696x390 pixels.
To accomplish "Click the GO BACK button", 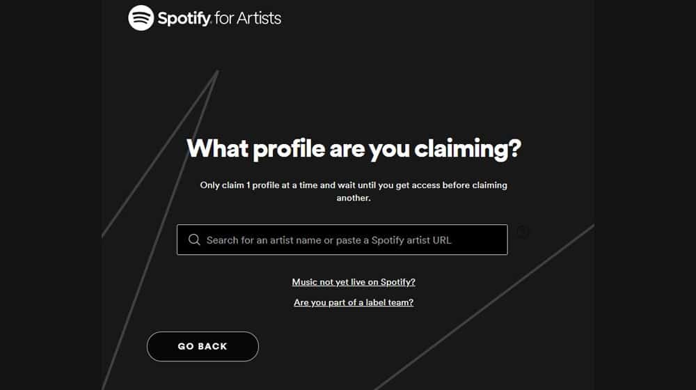I will (203, 346).
